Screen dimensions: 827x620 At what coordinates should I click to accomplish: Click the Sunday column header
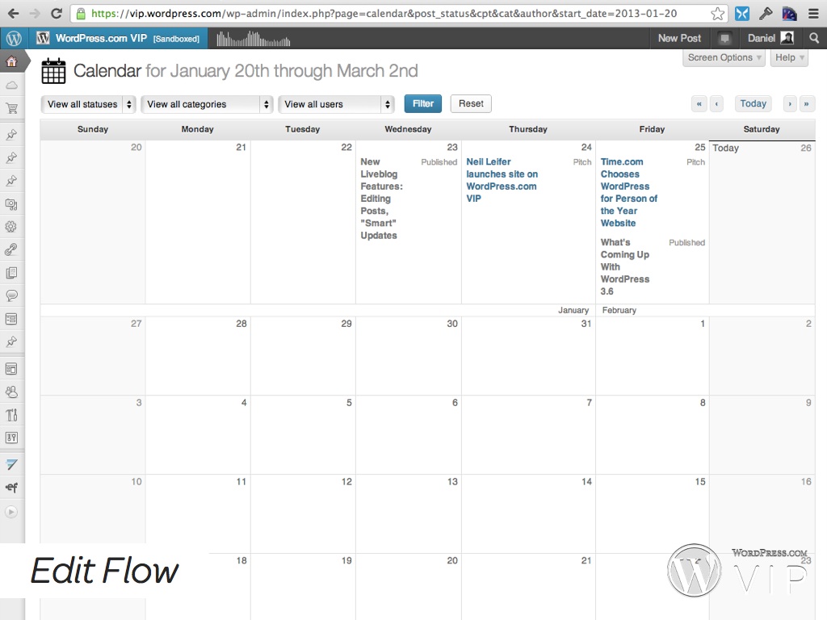point(93,129)
